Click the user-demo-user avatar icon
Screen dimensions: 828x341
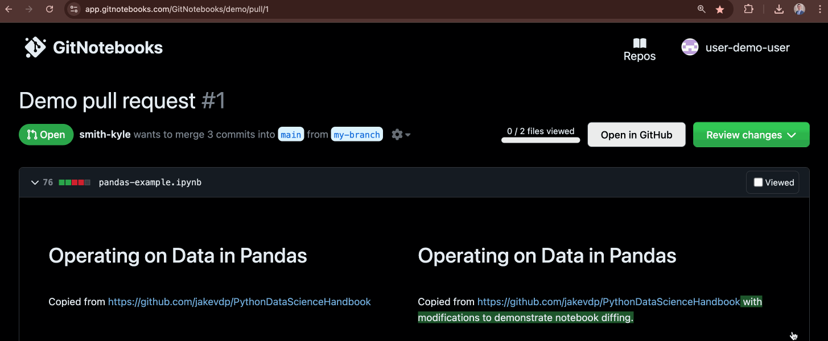(690, 47)
